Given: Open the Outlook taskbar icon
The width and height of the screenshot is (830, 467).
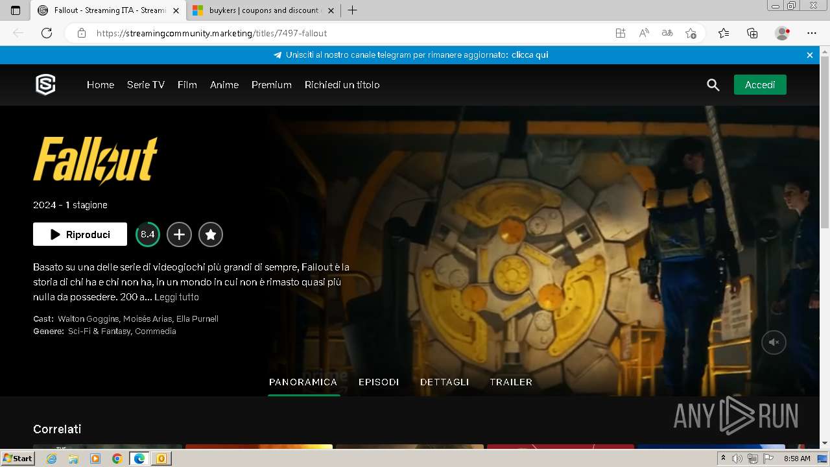Looking at the screenshot, I should tap(161, 459).
